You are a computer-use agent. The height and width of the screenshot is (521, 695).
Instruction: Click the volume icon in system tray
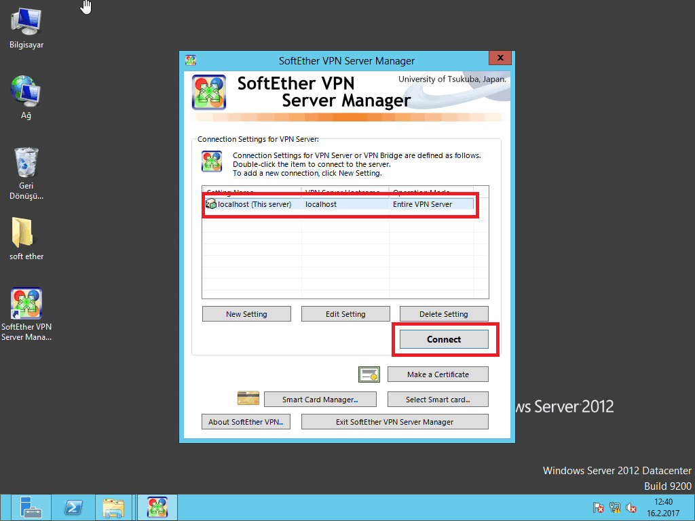(x=631, y=507)
